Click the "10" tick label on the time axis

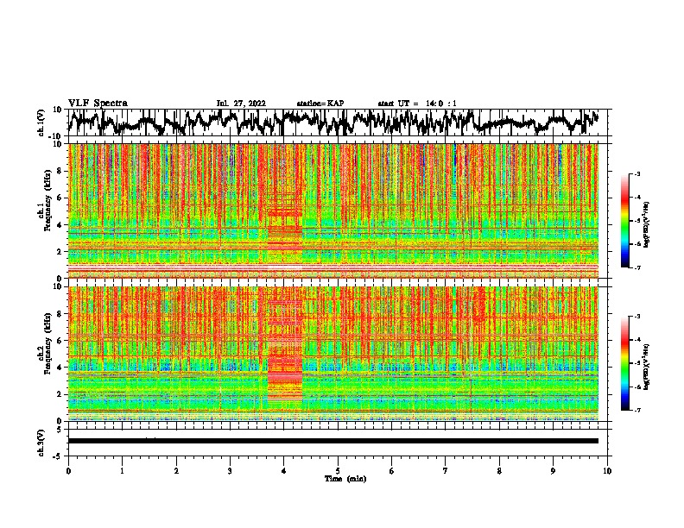(607, 471)
